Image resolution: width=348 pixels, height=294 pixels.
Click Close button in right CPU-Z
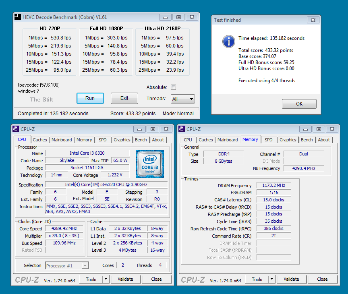tap(322, 279)
